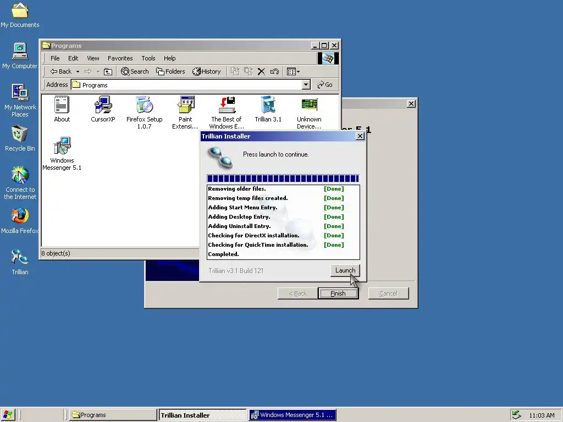Screen dimensions: 563x422
Task: Select Windows Messenger 5.1 file icon
Action: [62, 154]
